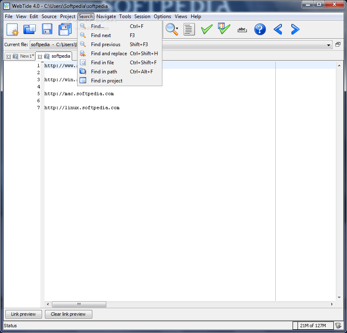Click the checkmark with tree icon
Image resolution: width=347 pixels, height=333 pixels.
pos(224,28)
